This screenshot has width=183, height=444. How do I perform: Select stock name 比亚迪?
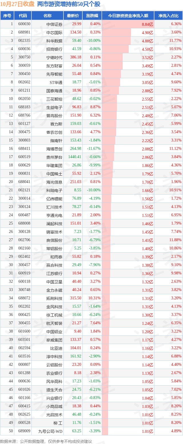56,348
